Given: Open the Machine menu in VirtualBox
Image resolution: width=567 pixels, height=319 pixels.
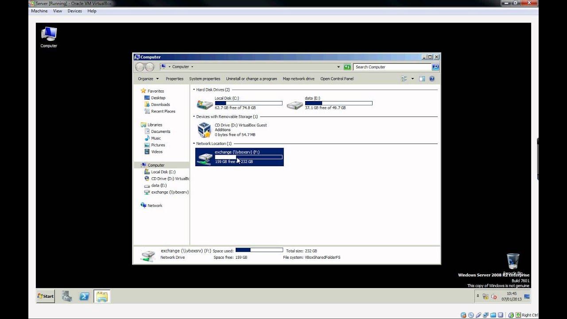Looking at the screenshot, I should (x=39, y=11).
